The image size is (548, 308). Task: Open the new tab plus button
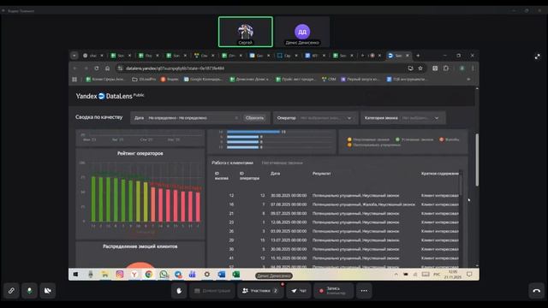pyautogui.click(x=418, y=56)
